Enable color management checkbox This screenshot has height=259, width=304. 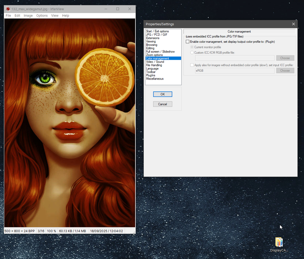187,41
